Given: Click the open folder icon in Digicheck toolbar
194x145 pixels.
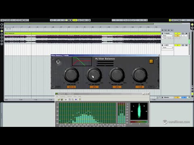Looking at the screenshot, I should tap(59, 99).
